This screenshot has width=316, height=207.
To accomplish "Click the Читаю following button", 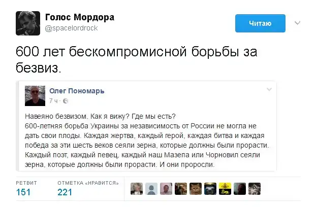I will click(x=260, y=23).
